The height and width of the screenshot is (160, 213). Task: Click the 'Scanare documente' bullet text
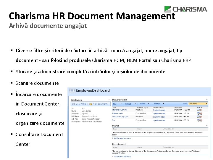[x=37, y=83]
